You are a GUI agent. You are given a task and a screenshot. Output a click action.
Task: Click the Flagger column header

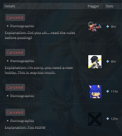(95, 6)
